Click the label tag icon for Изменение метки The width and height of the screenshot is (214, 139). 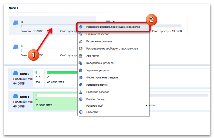pyautogui.click(x=81, y=85)
